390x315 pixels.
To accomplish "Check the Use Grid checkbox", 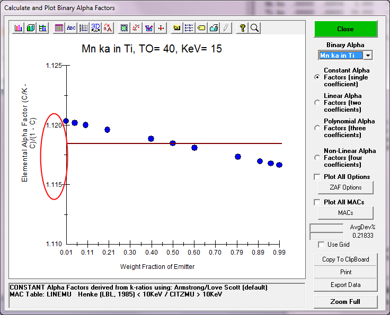I will 321,245.
